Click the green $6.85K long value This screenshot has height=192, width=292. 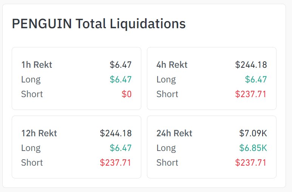[253, 148]
